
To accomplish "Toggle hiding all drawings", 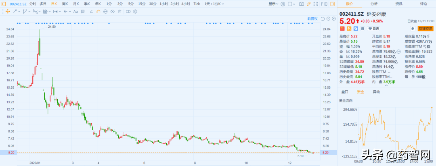I will [112, 11].
